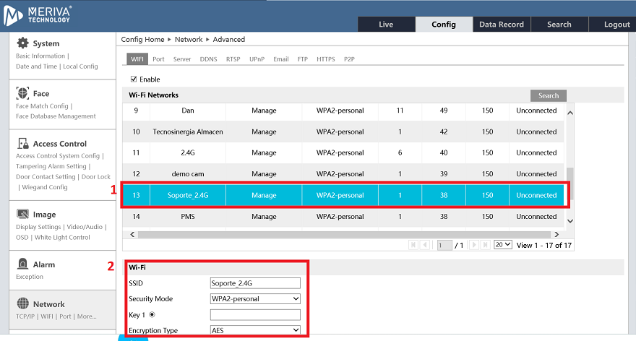
Task: Switch to the Live tab
Action: [x=386, y=25]
